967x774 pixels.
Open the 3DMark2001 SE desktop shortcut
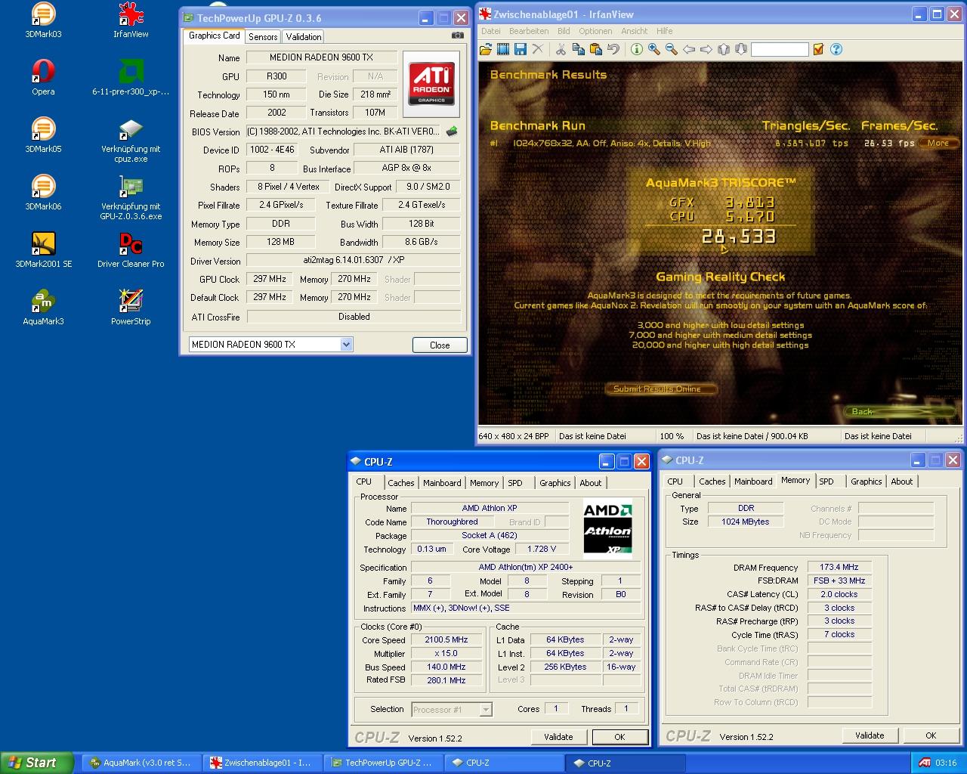point(43,250)
